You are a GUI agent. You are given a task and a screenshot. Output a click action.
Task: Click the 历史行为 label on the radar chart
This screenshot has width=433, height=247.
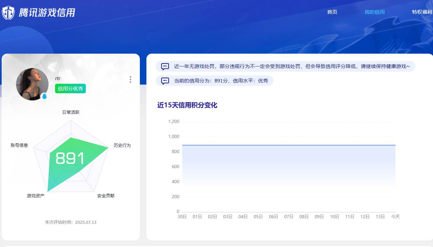click(x=122, y=145)
